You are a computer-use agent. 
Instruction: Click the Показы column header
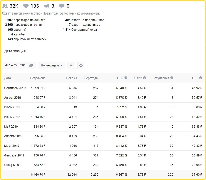(71, 78)
